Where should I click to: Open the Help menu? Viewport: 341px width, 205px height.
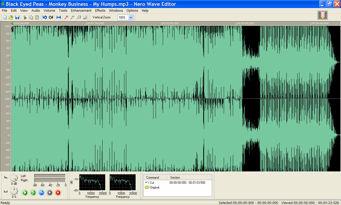coord(145,11)
